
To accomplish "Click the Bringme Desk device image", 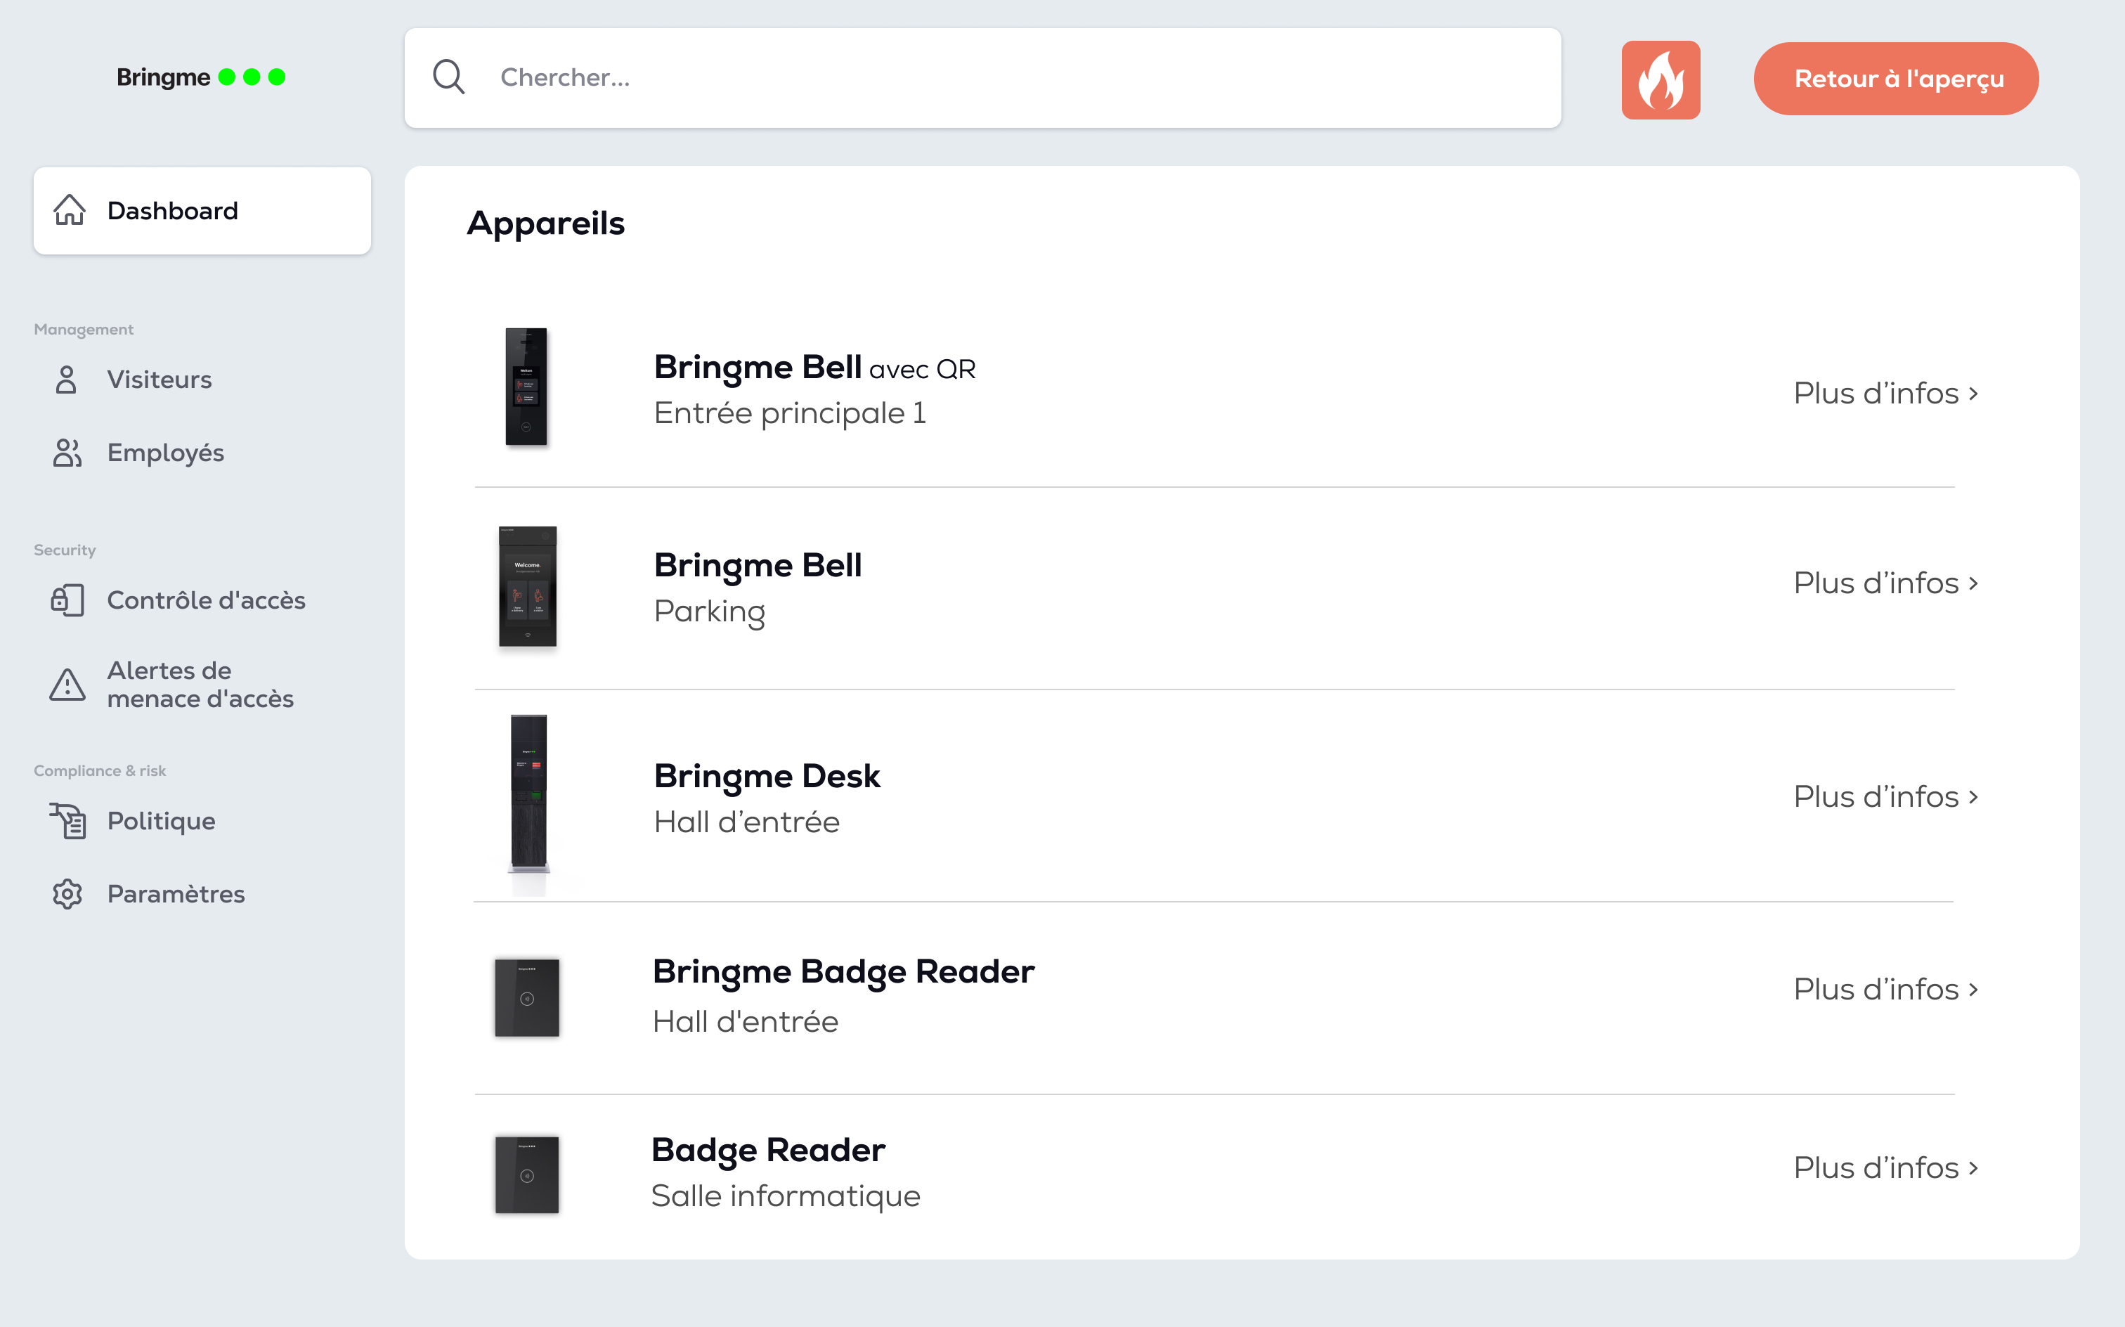I will 529,795.
